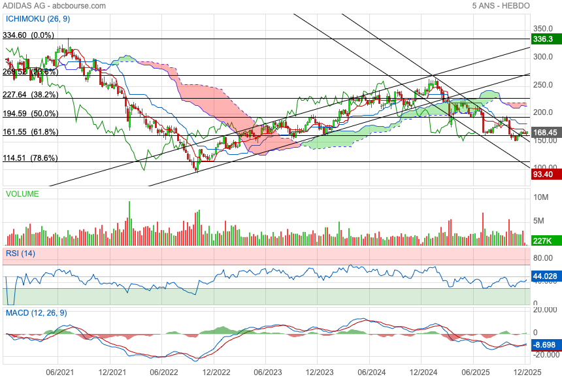Image resolution: width=562 pixels, height=379 pixels.
Task: Click the 161.55 (61.8%) Fibonacci label
Action: tap(30, 132)
